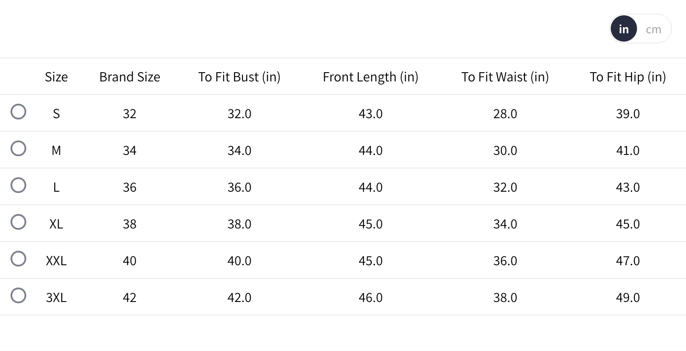The image size is (686, 351).
Task: Click the To Fit Bust column header
Action: [239, 77]
